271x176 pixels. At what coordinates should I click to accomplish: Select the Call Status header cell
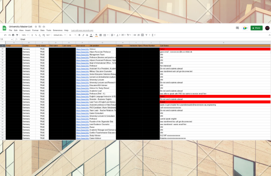[x=215, y=46]
